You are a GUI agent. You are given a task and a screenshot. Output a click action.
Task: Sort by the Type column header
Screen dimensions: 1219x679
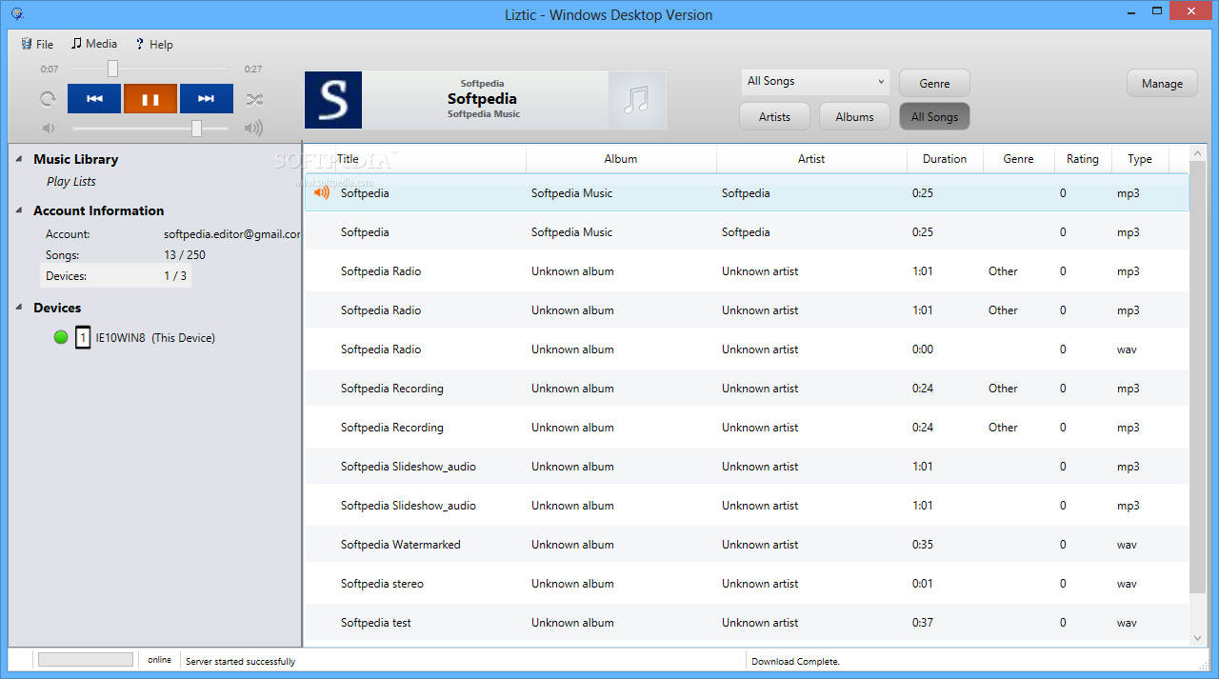click(1140, 159)
